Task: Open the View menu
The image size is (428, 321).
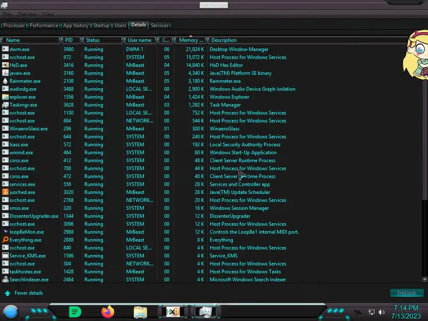Action: click(x=48, y=14)
